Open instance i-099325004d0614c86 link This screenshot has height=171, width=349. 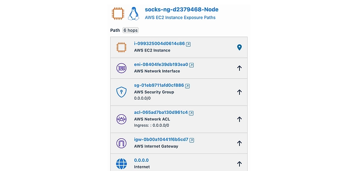coord(159,44)
